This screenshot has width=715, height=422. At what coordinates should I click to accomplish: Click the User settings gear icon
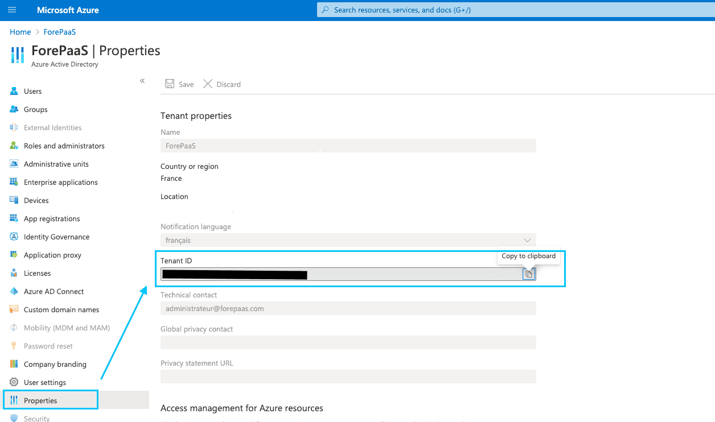click(x=14, y=382)
